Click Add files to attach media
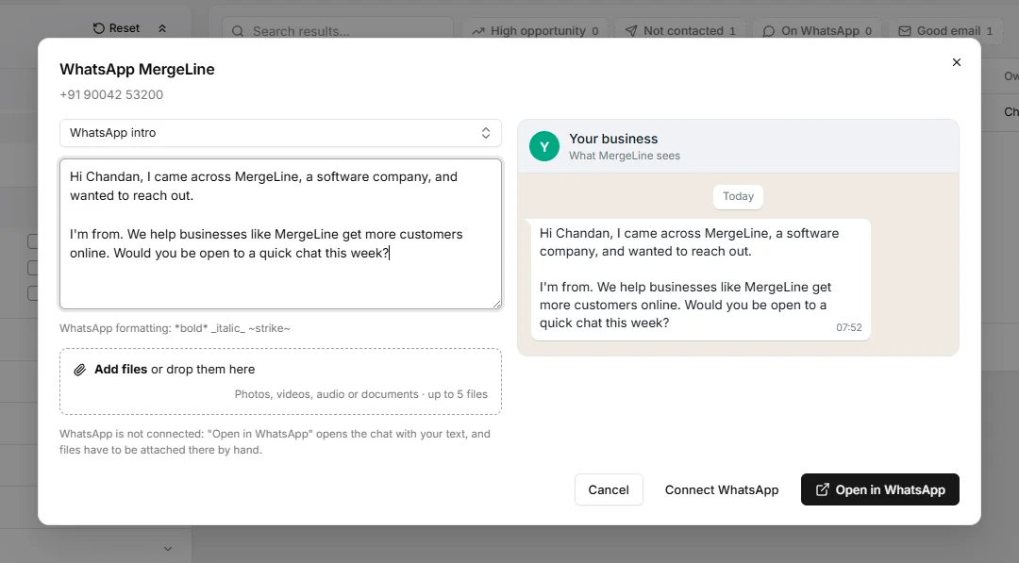1019x563 pixels. pos(121,369)
